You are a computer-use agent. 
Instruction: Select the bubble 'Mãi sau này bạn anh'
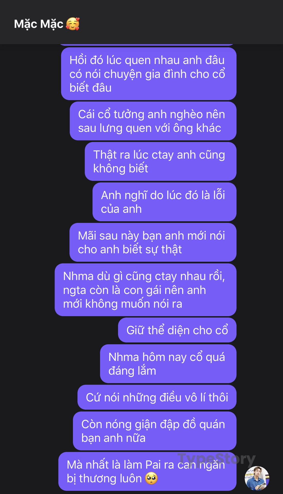[x=153, y=242]
